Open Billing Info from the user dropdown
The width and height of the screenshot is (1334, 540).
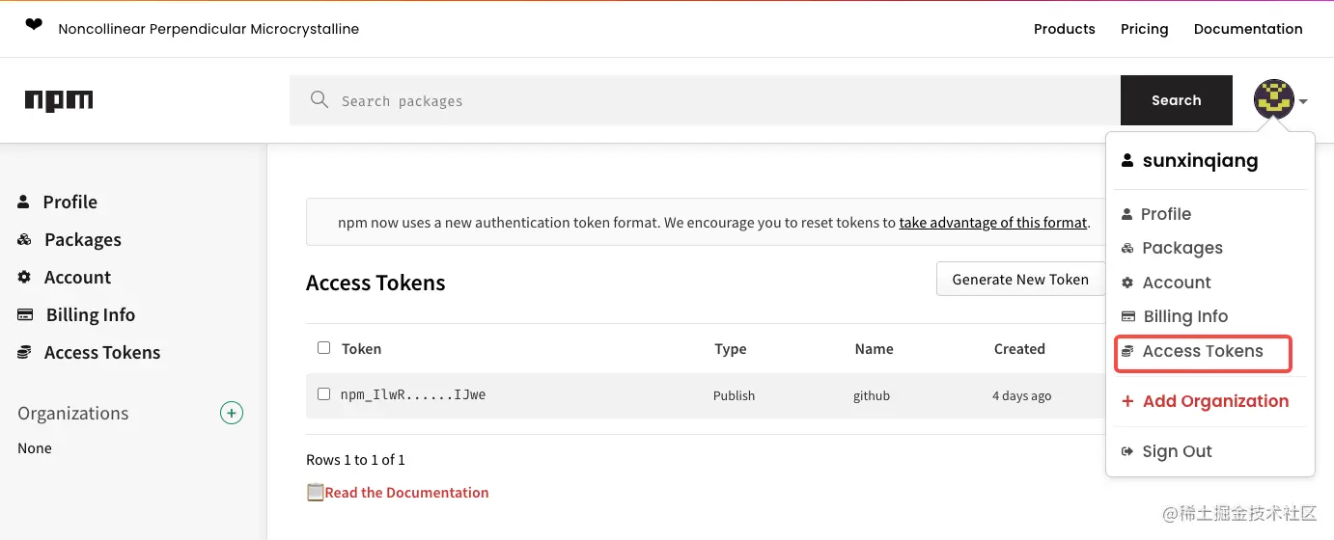tap(1184, 316)
